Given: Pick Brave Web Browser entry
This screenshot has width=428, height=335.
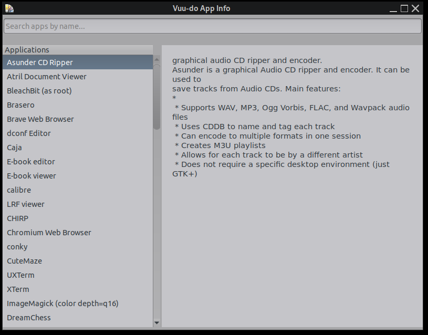Looking at the screenshot, I should coord(78,119).
